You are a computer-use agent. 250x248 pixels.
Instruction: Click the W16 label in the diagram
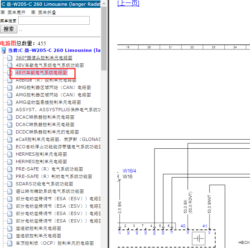(127, 177)
